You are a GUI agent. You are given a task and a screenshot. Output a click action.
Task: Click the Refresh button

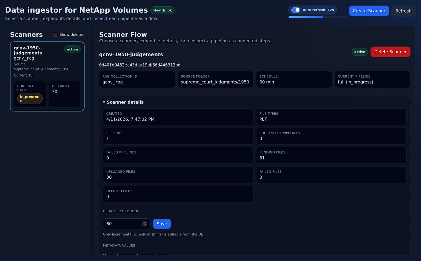pyautogui.click(x=403, y=11)
